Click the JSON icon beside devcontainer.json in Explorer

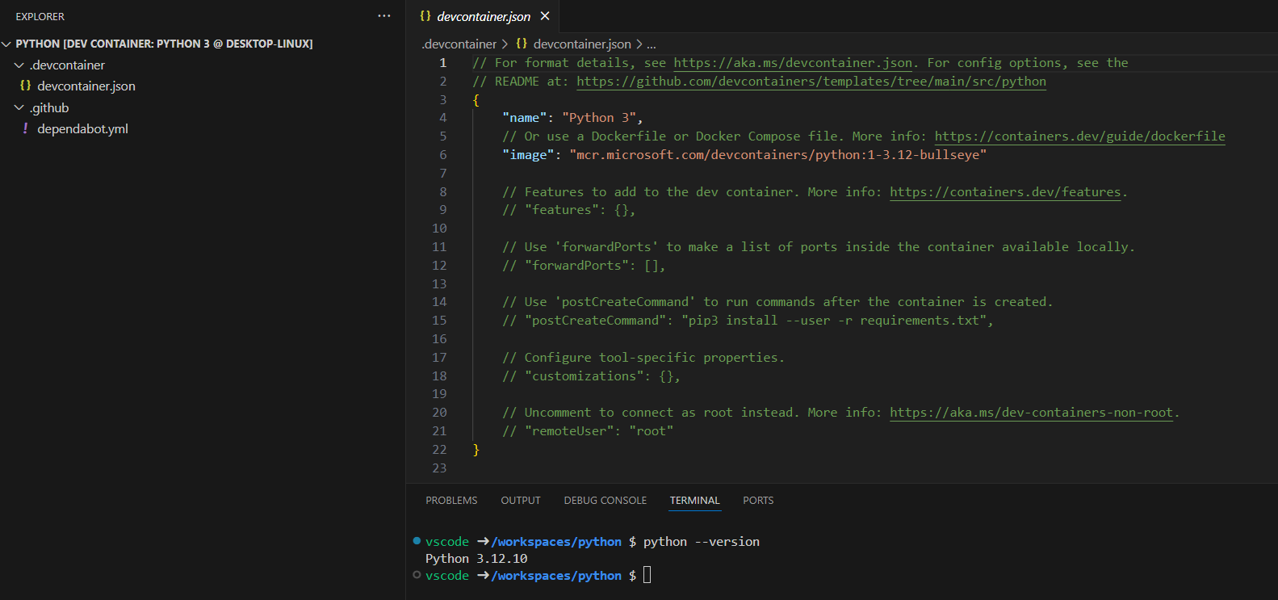26,86
